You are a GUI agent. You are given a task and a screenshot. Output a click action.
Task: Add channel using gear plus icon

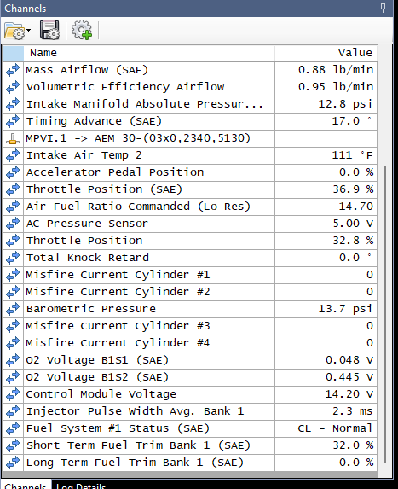click(x=82, y=30)
